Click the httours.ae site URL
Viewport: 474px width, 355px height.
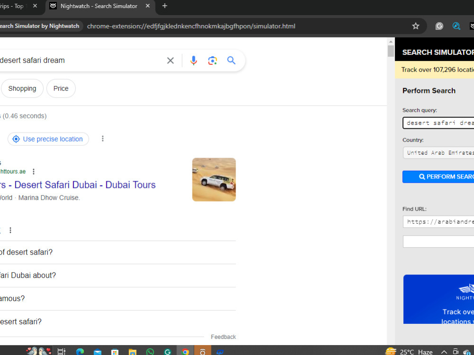[x=13, y=171]
